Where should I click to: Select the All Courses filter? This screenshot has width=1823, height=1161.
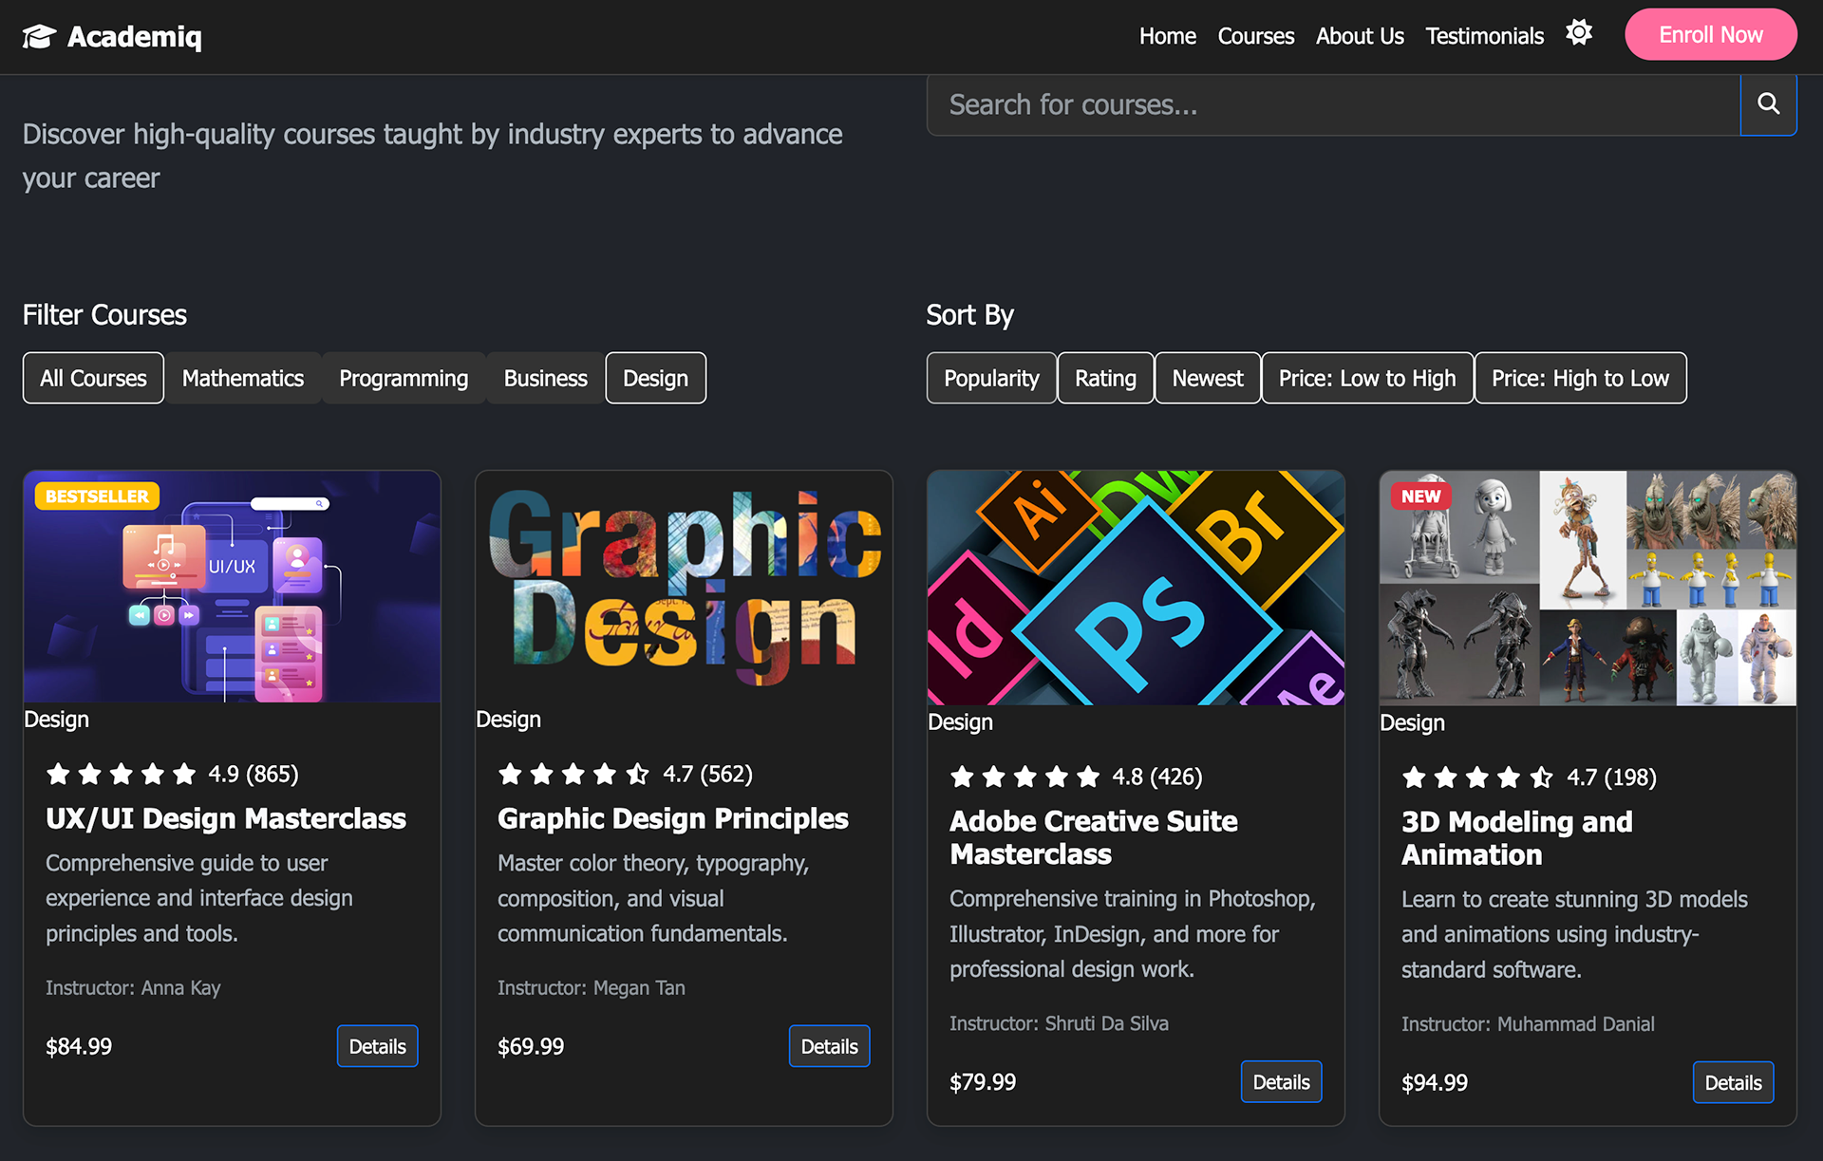coord(93,378)
